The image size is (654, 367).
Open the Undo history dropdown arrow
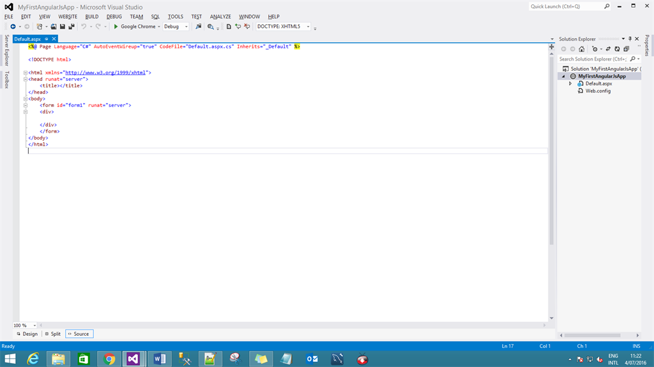(91, 27)
